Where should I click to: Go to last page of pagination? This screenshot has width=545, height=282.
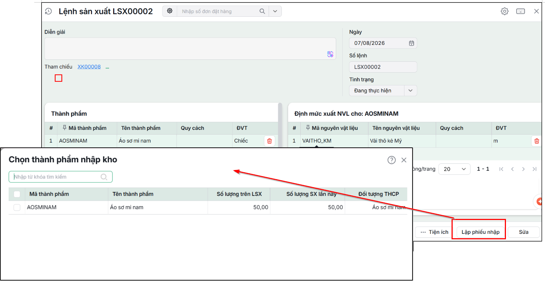coord(534,169)
